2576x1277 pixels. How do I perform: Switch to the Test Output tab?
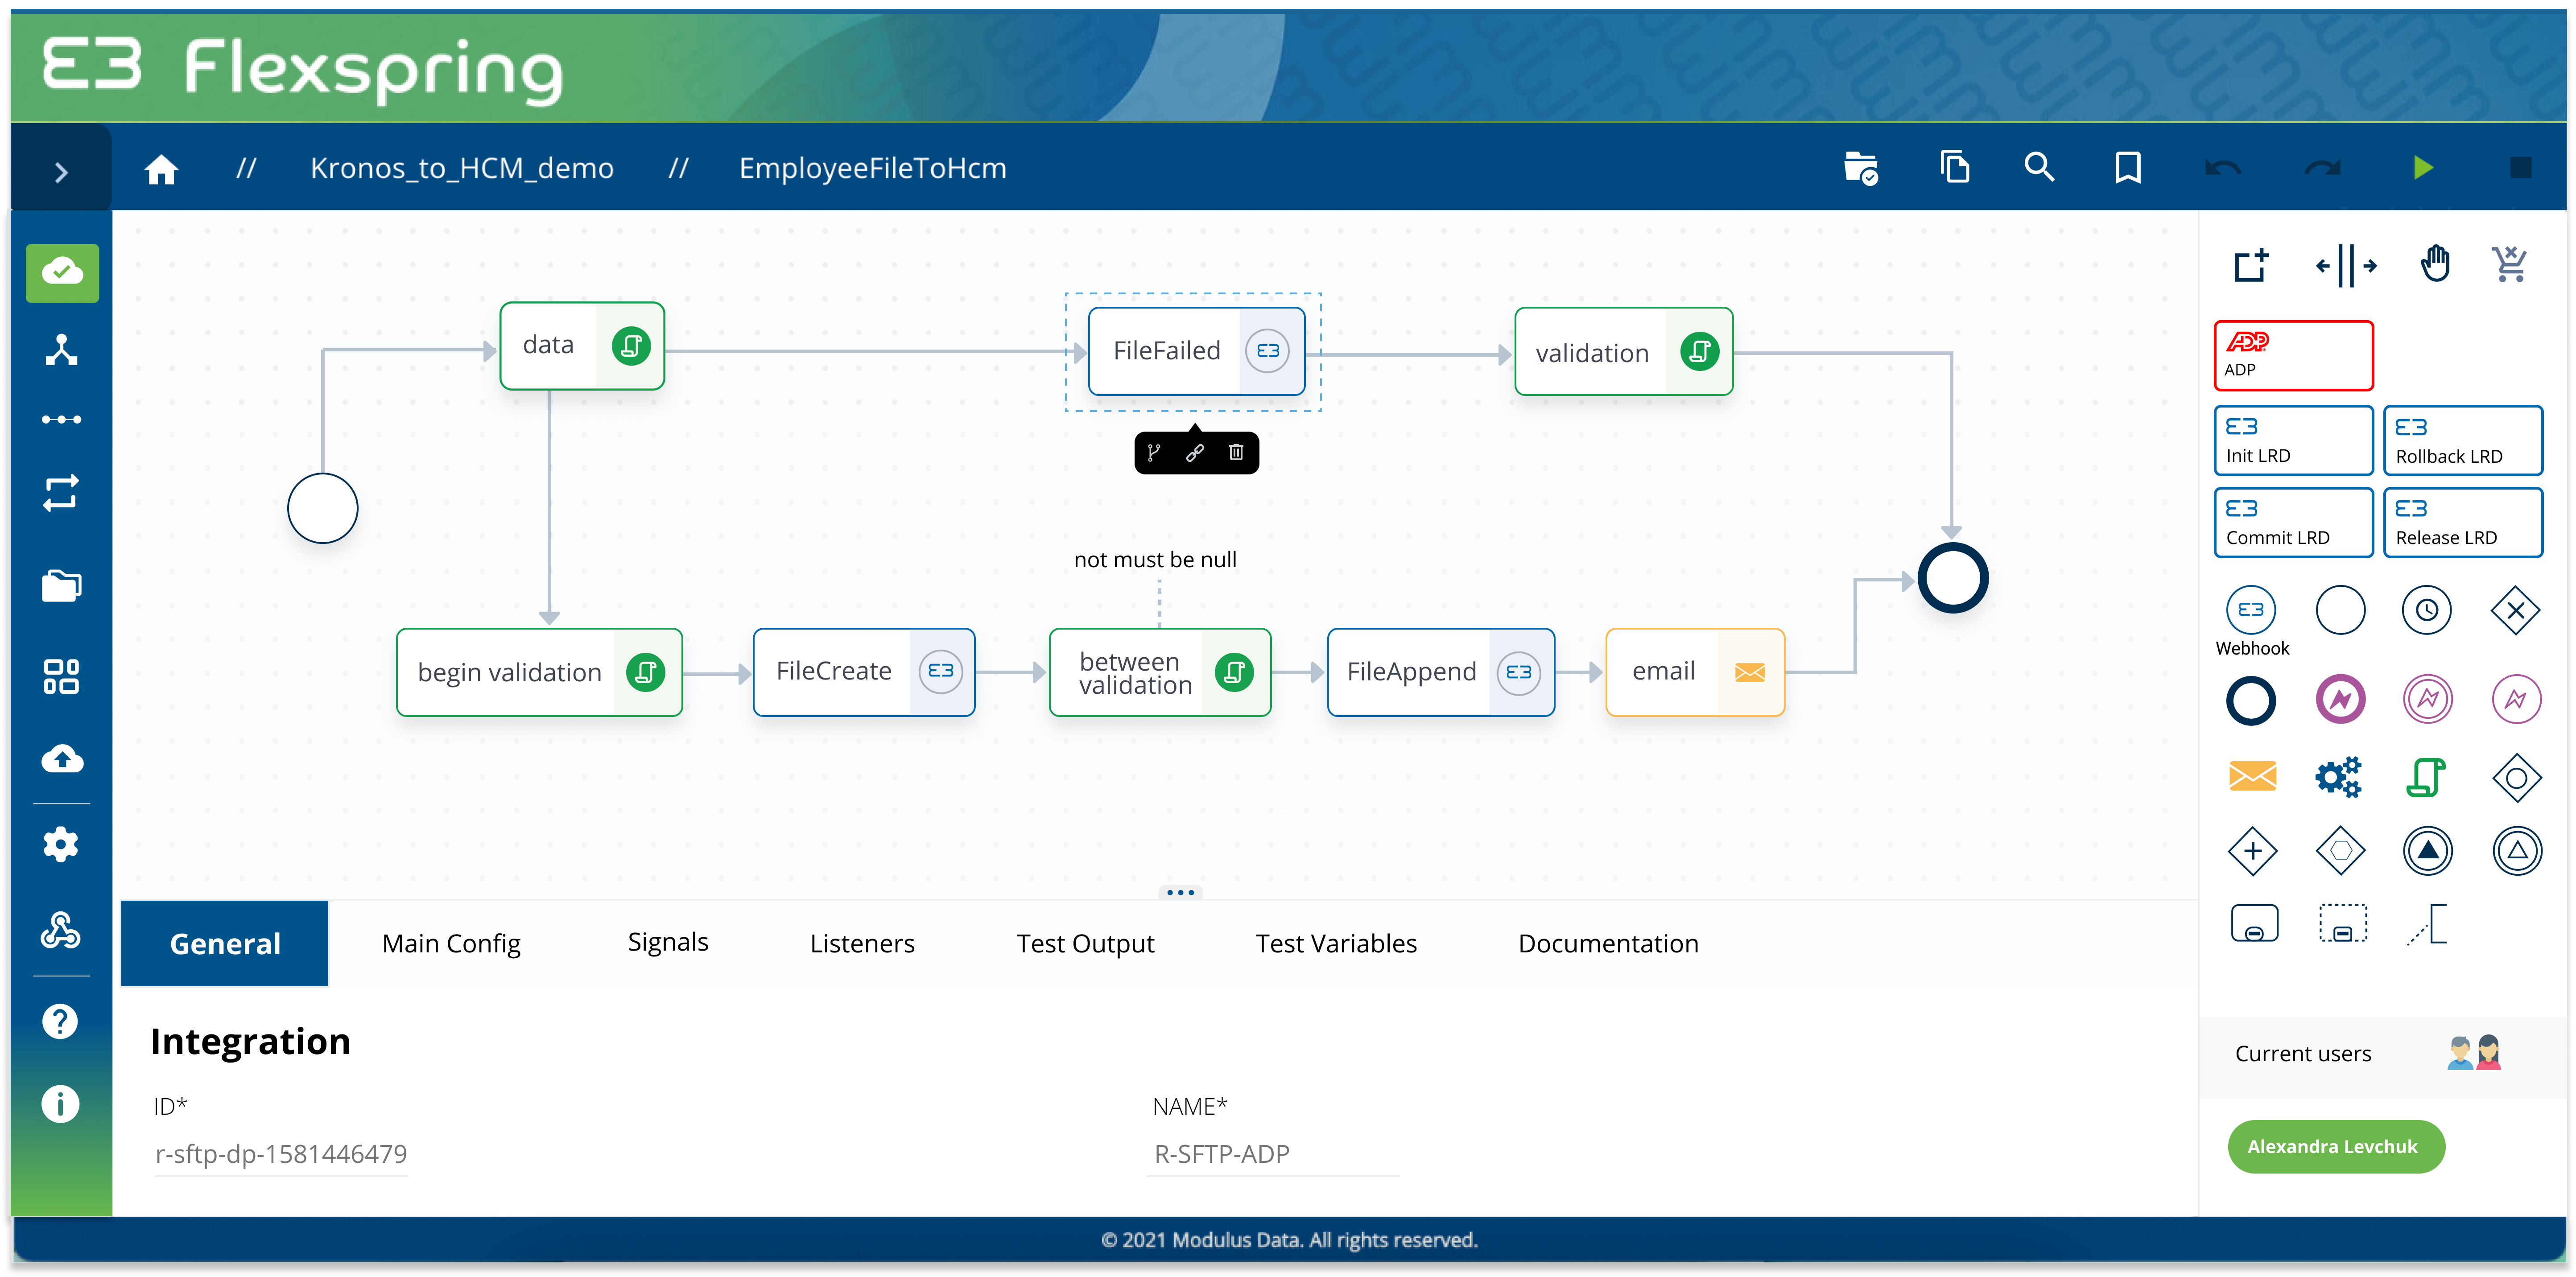click(1085, 943)
